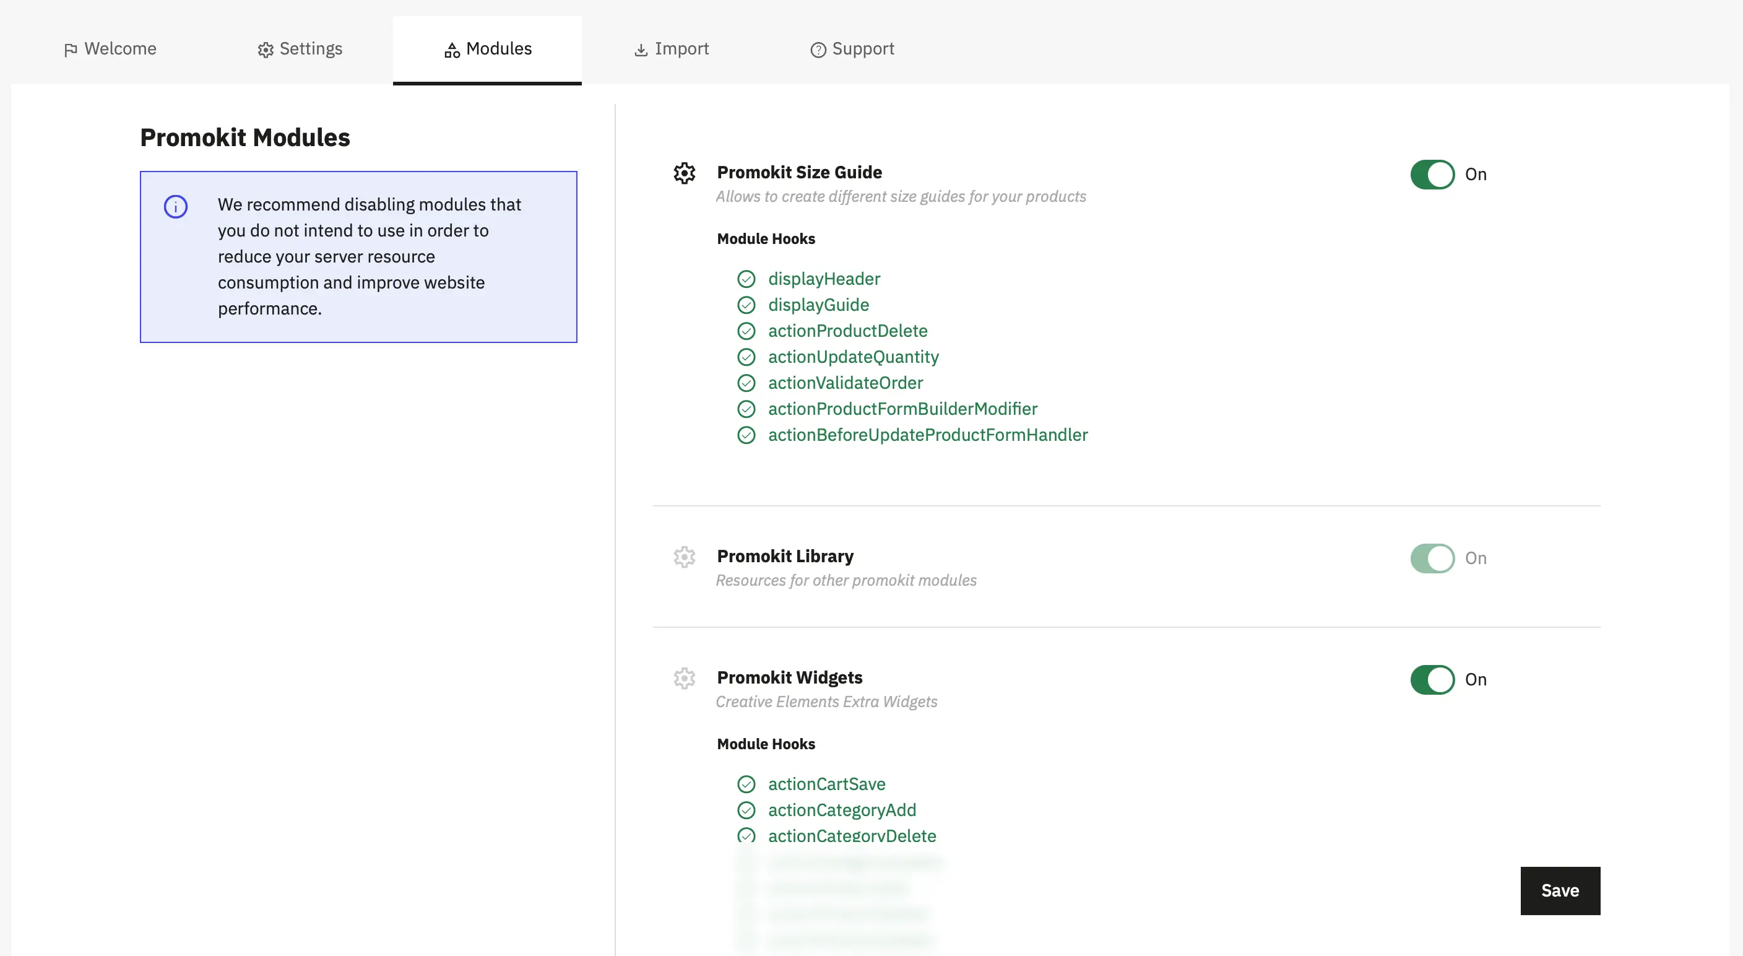Click the check icon next to displayGuide
Image resolution: width=1743 pixels, height=956 pixels.
tap(746, 305)
